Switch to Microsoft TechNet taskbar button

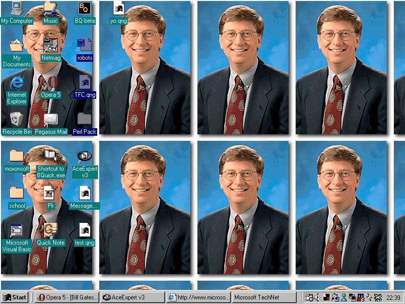264,297
